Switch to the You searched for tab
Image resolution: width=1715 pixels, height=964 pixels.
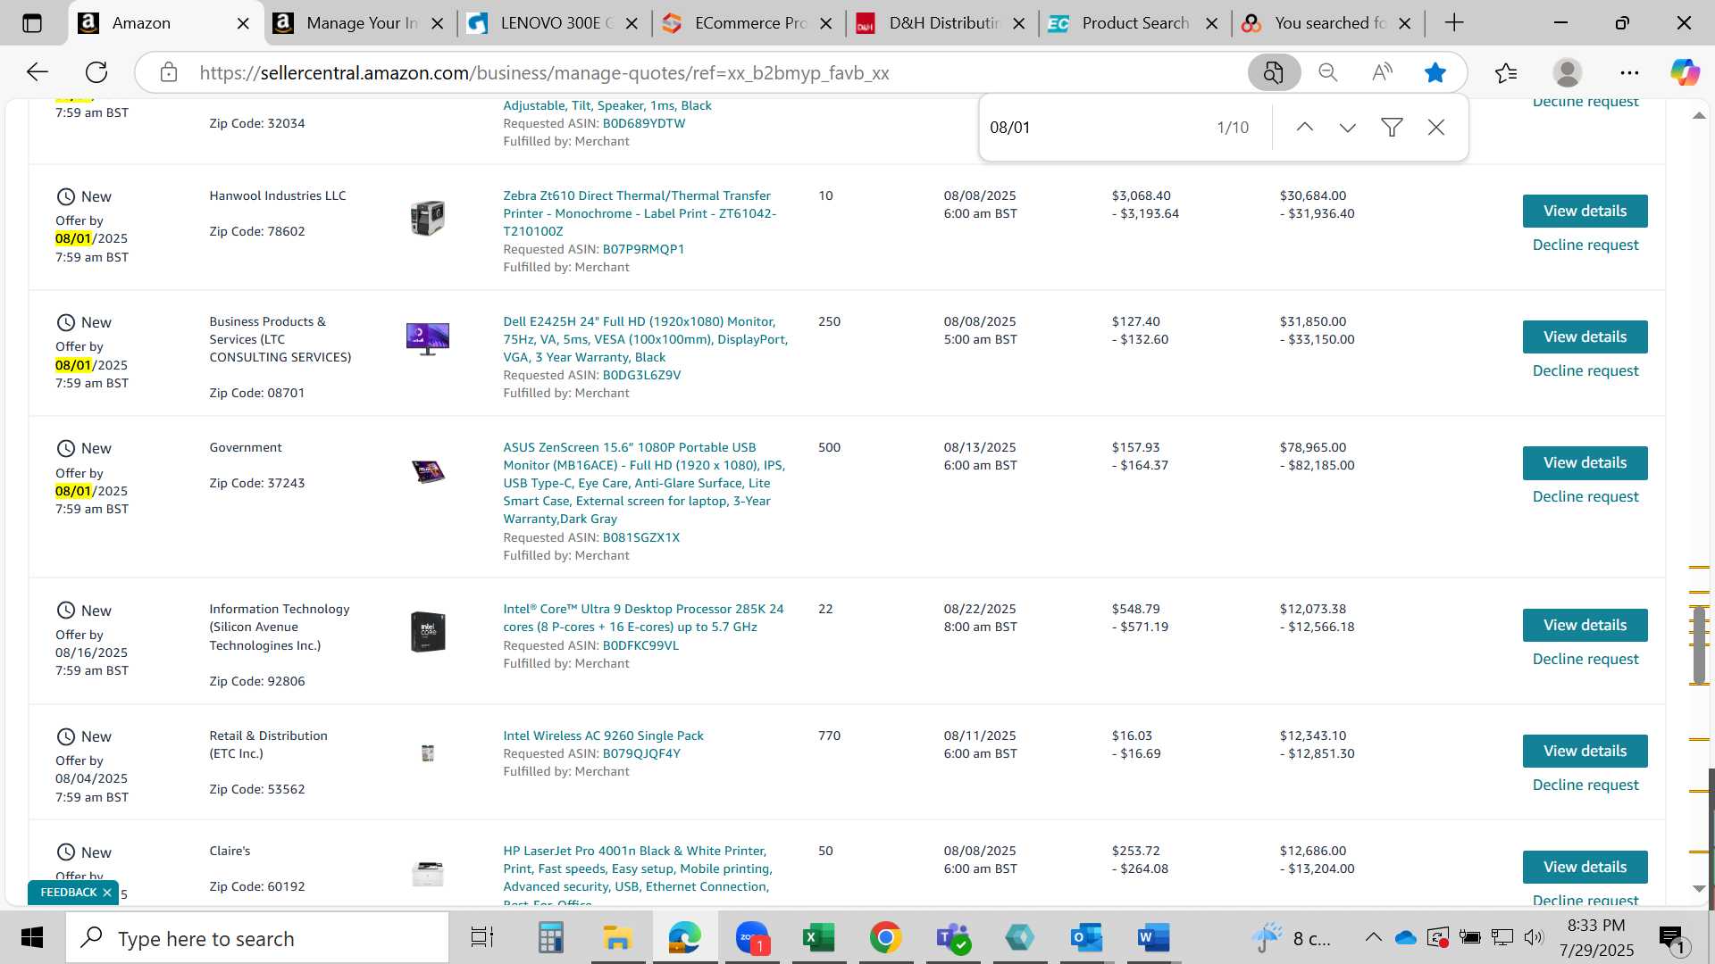click(x=1329, y=23)
